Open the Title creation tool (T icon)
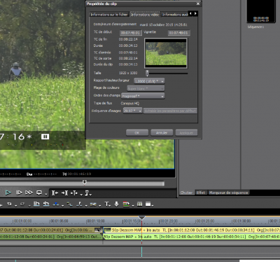 click(x=106, y=205)
